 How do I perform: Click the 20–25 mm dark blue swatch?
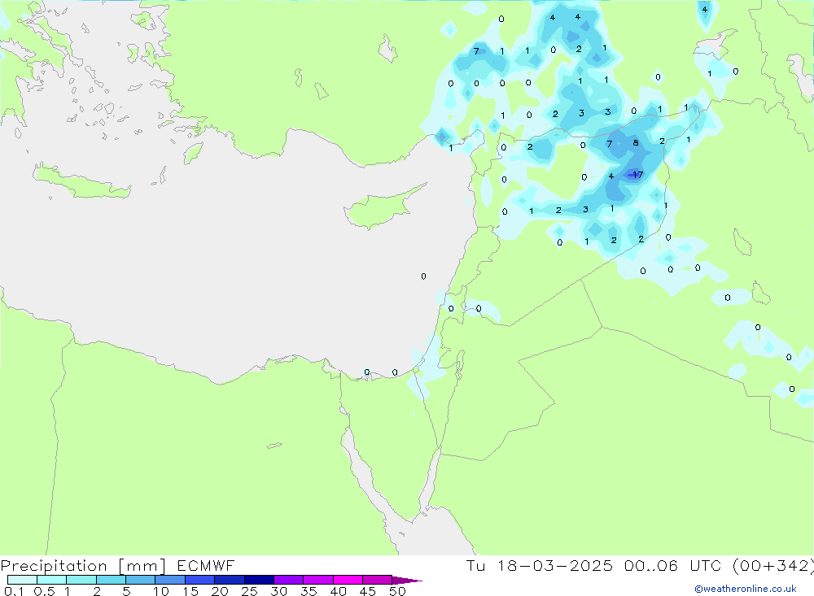pyautogui.click(x=230, y=580)
